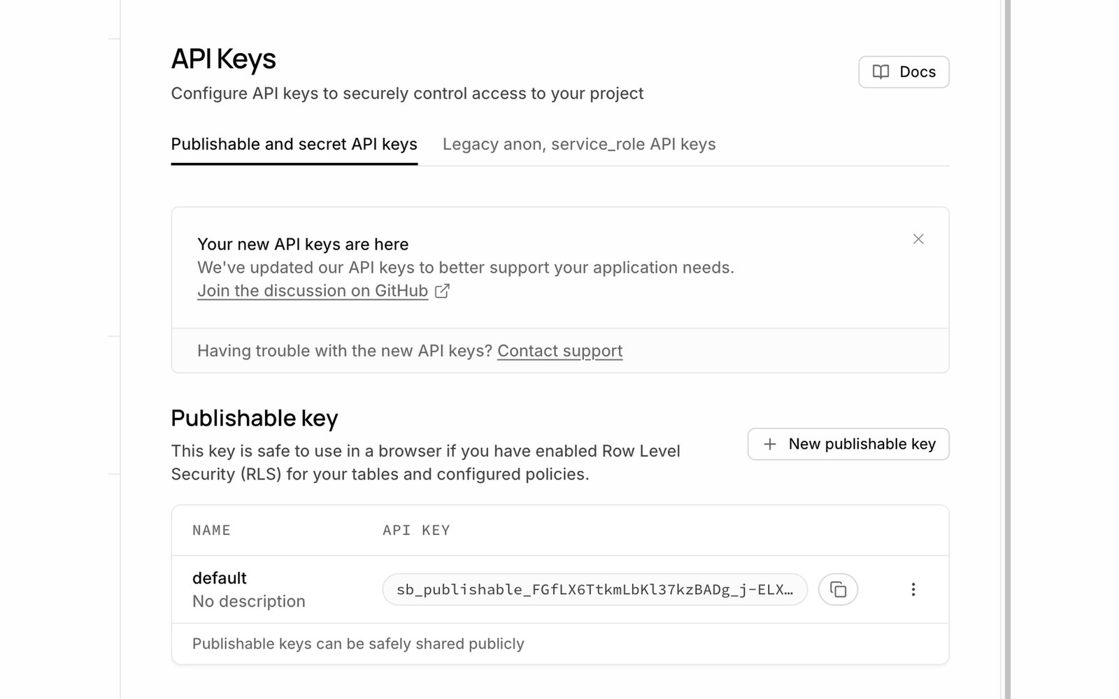Click Your new API keys are here title
The width and height of the screenshot is (1119, 699).
[x=303, y=245]
